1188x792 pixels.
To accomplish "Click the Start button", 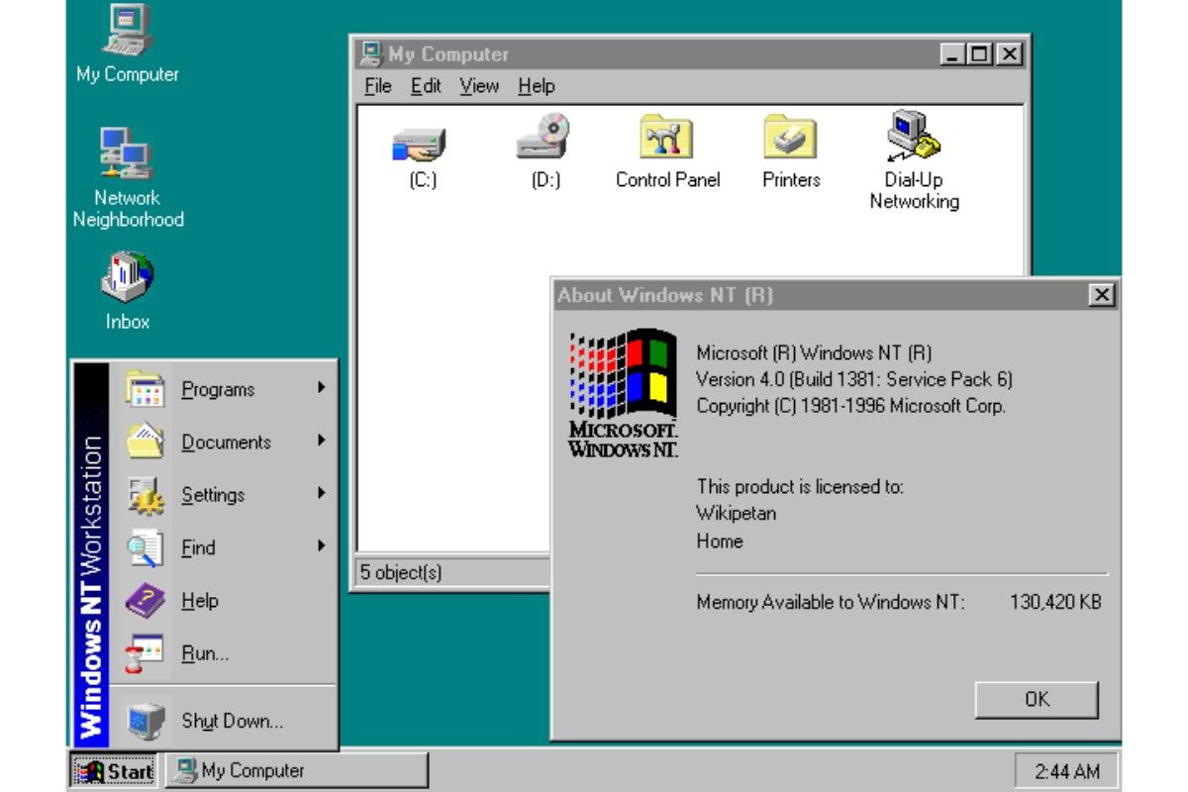I will click(x=112, y=770).
